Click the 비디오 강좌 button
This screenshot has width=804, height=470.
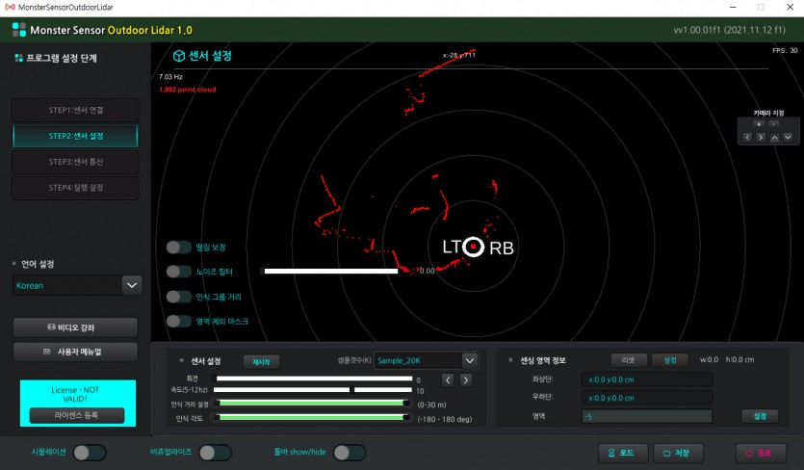click(x=75, y=327)
